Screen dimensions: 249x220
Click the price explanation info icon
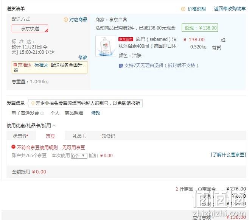(x=183, y=9)
